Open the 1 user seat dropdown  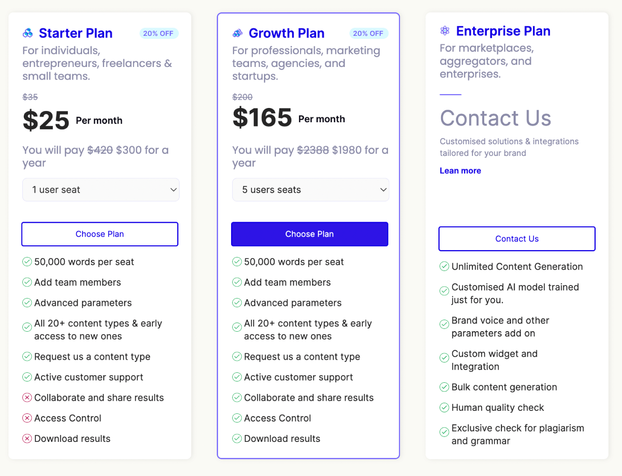[101, 190]
